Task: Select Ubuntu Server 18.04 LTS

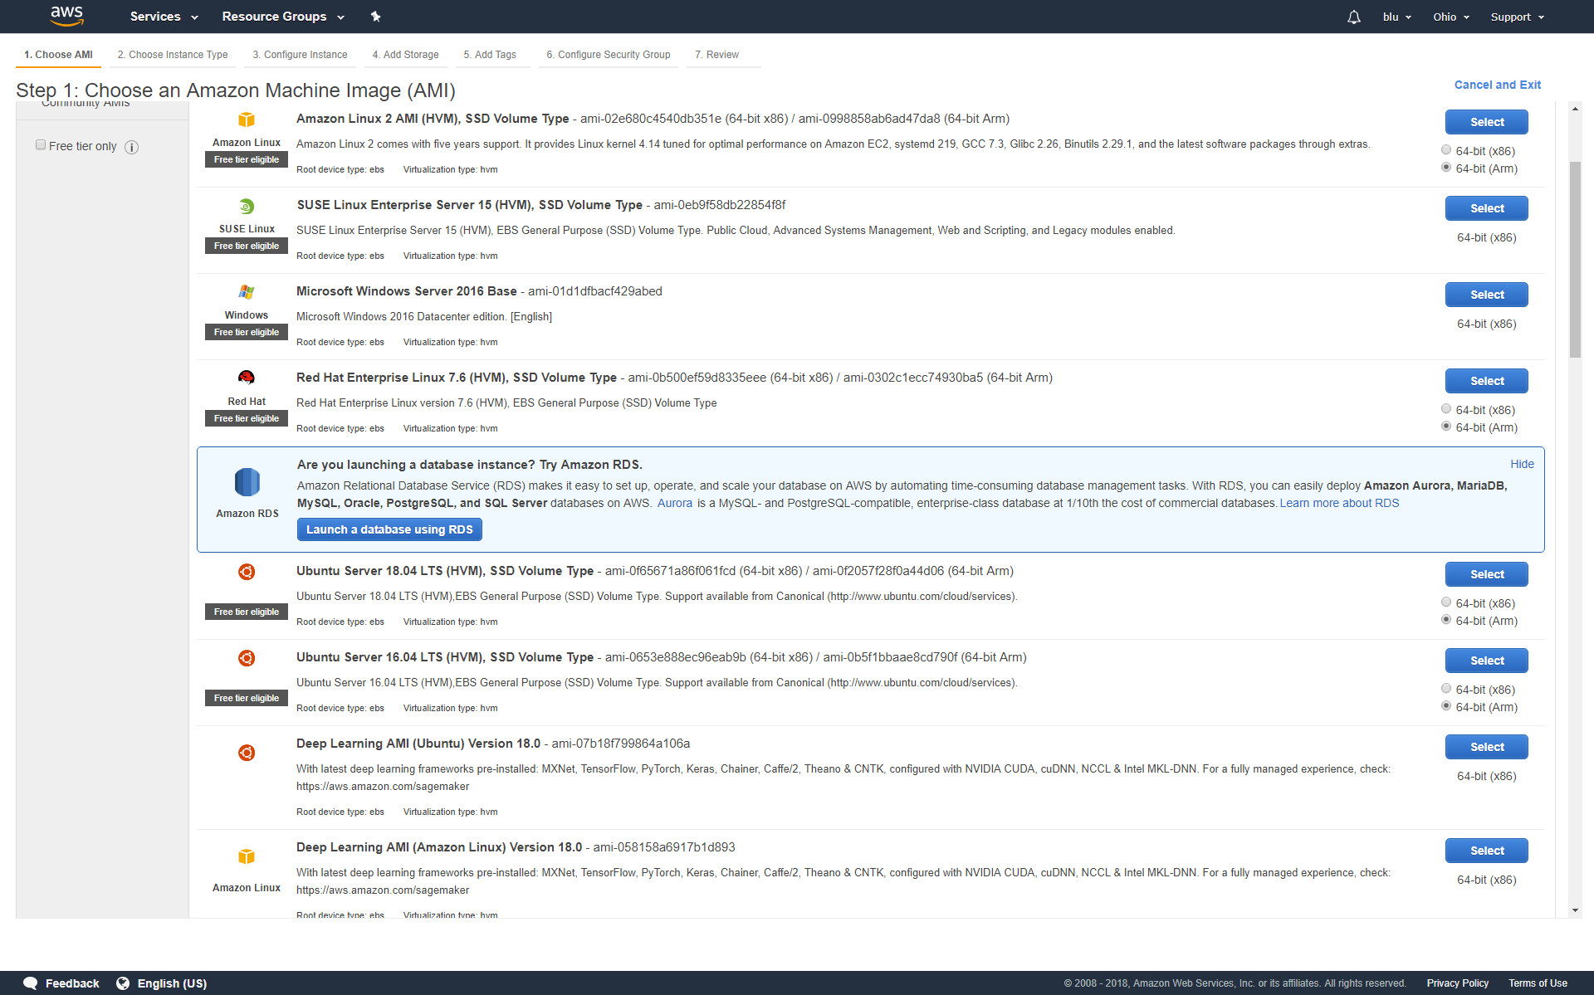Action: [1486, 574]
